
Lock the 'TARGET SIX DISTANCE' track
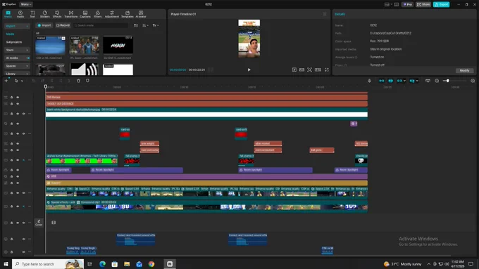coord(11,104)
